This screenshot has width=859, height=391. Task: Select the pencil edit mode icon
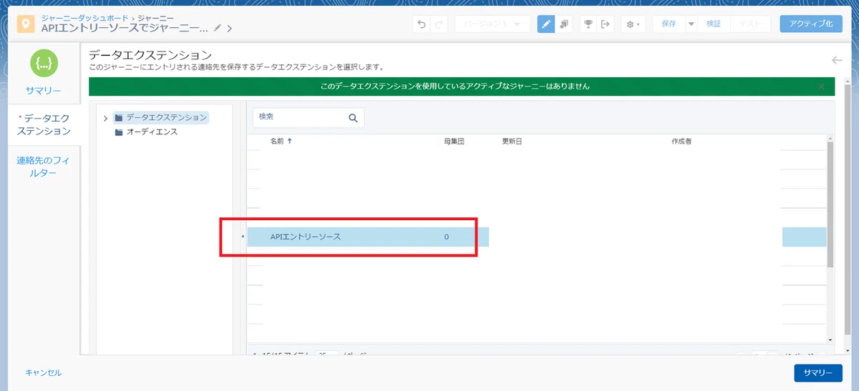(x=546, y=24)
